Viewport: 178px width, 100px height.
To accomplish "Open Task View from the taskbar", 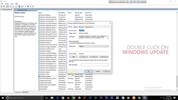I will point(46,98).
